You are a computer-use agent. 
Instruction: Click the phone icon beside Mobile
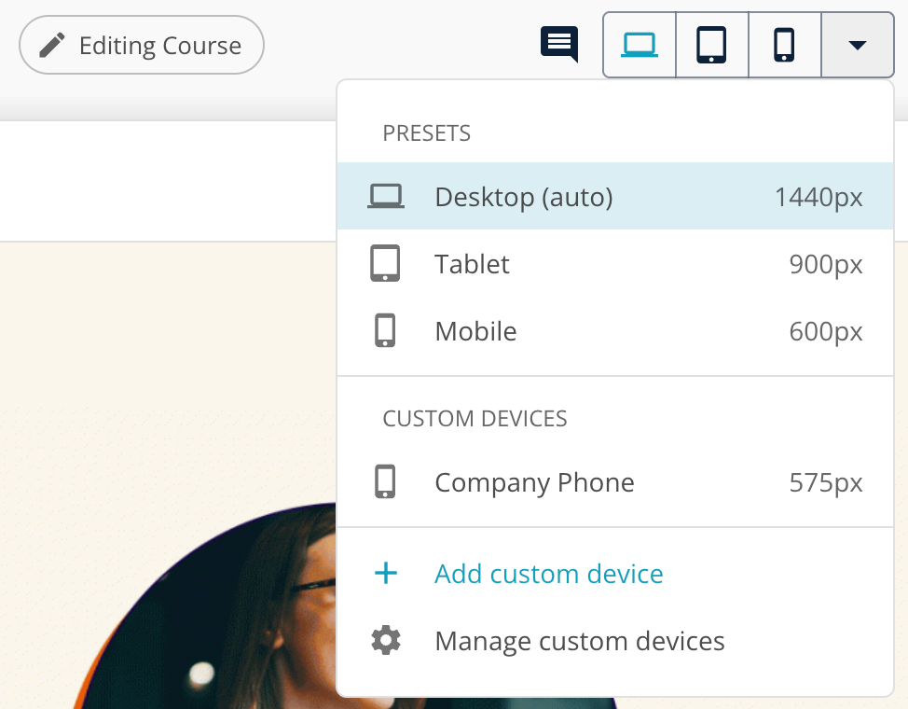tap(385, 330)
